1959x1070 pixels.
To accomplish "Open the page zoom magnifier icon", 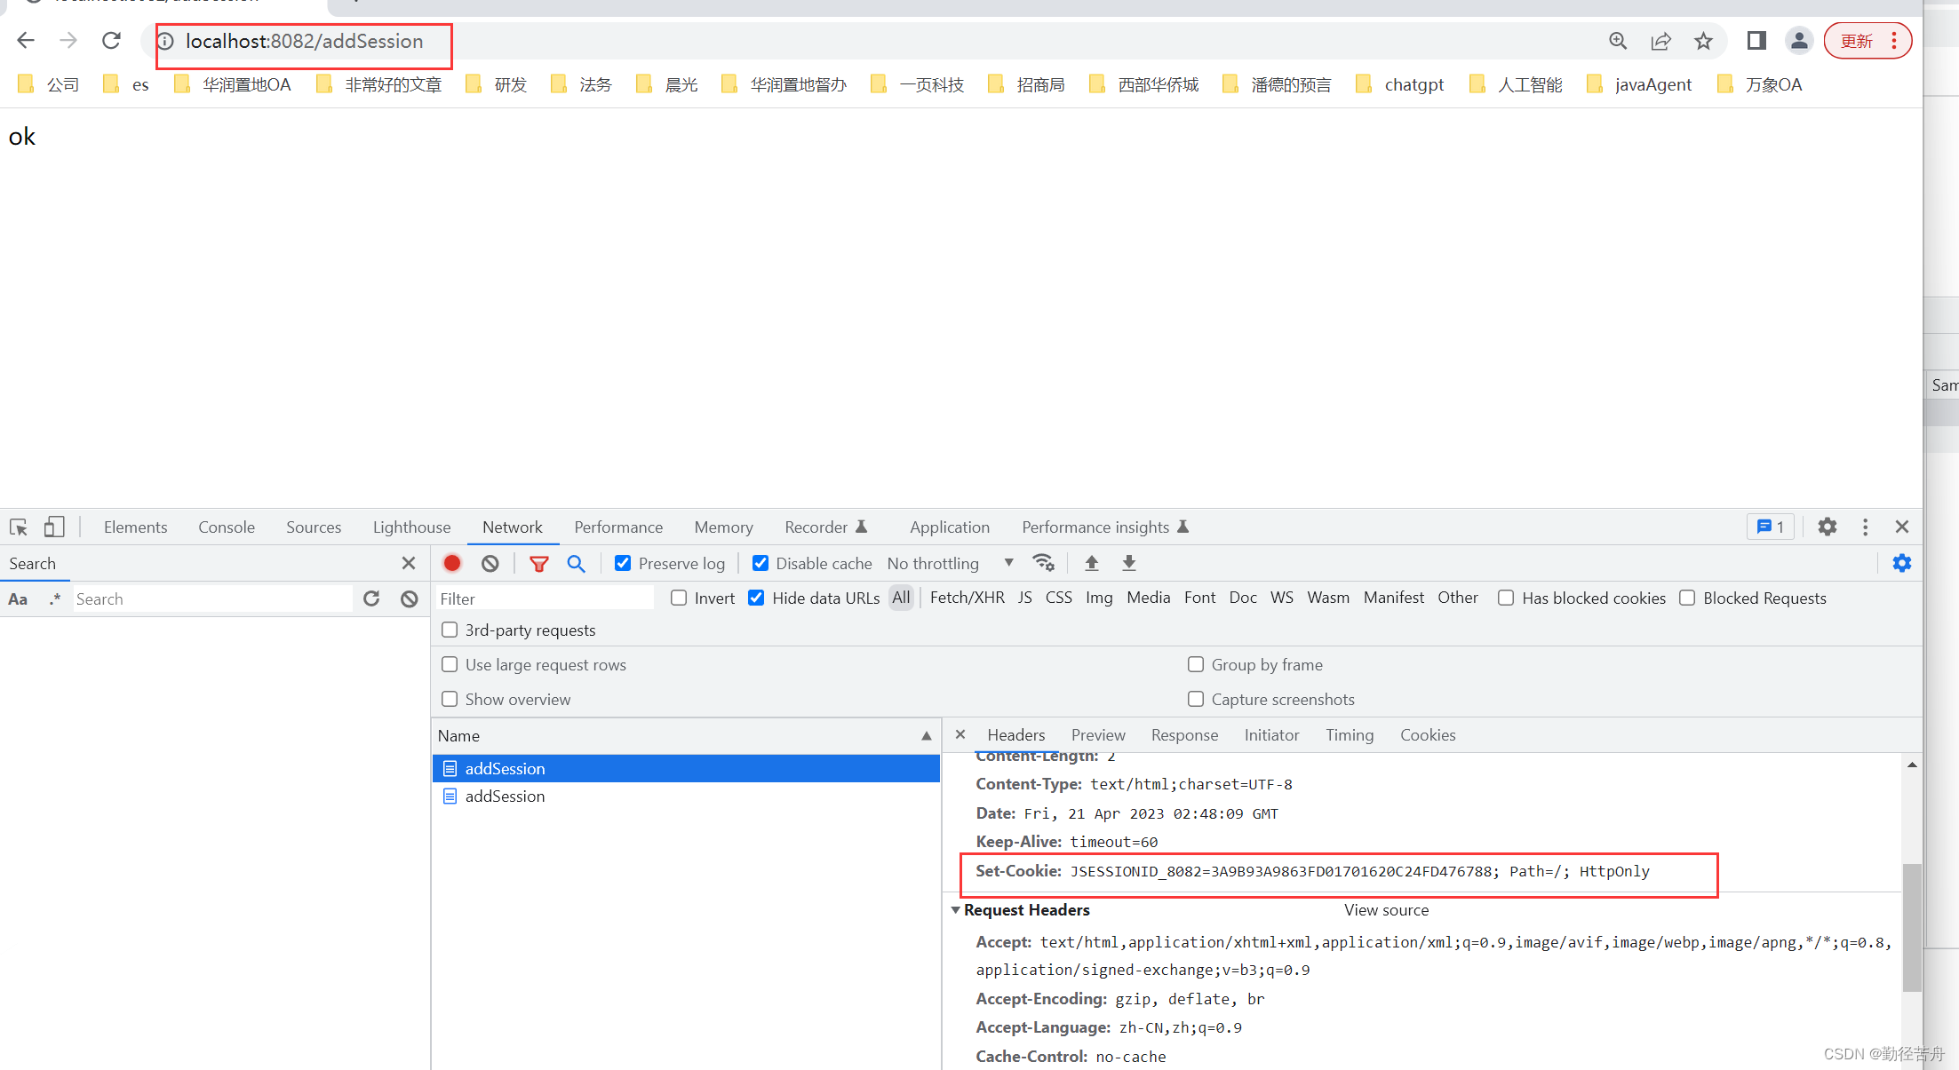I will (x=1618, y=41).
